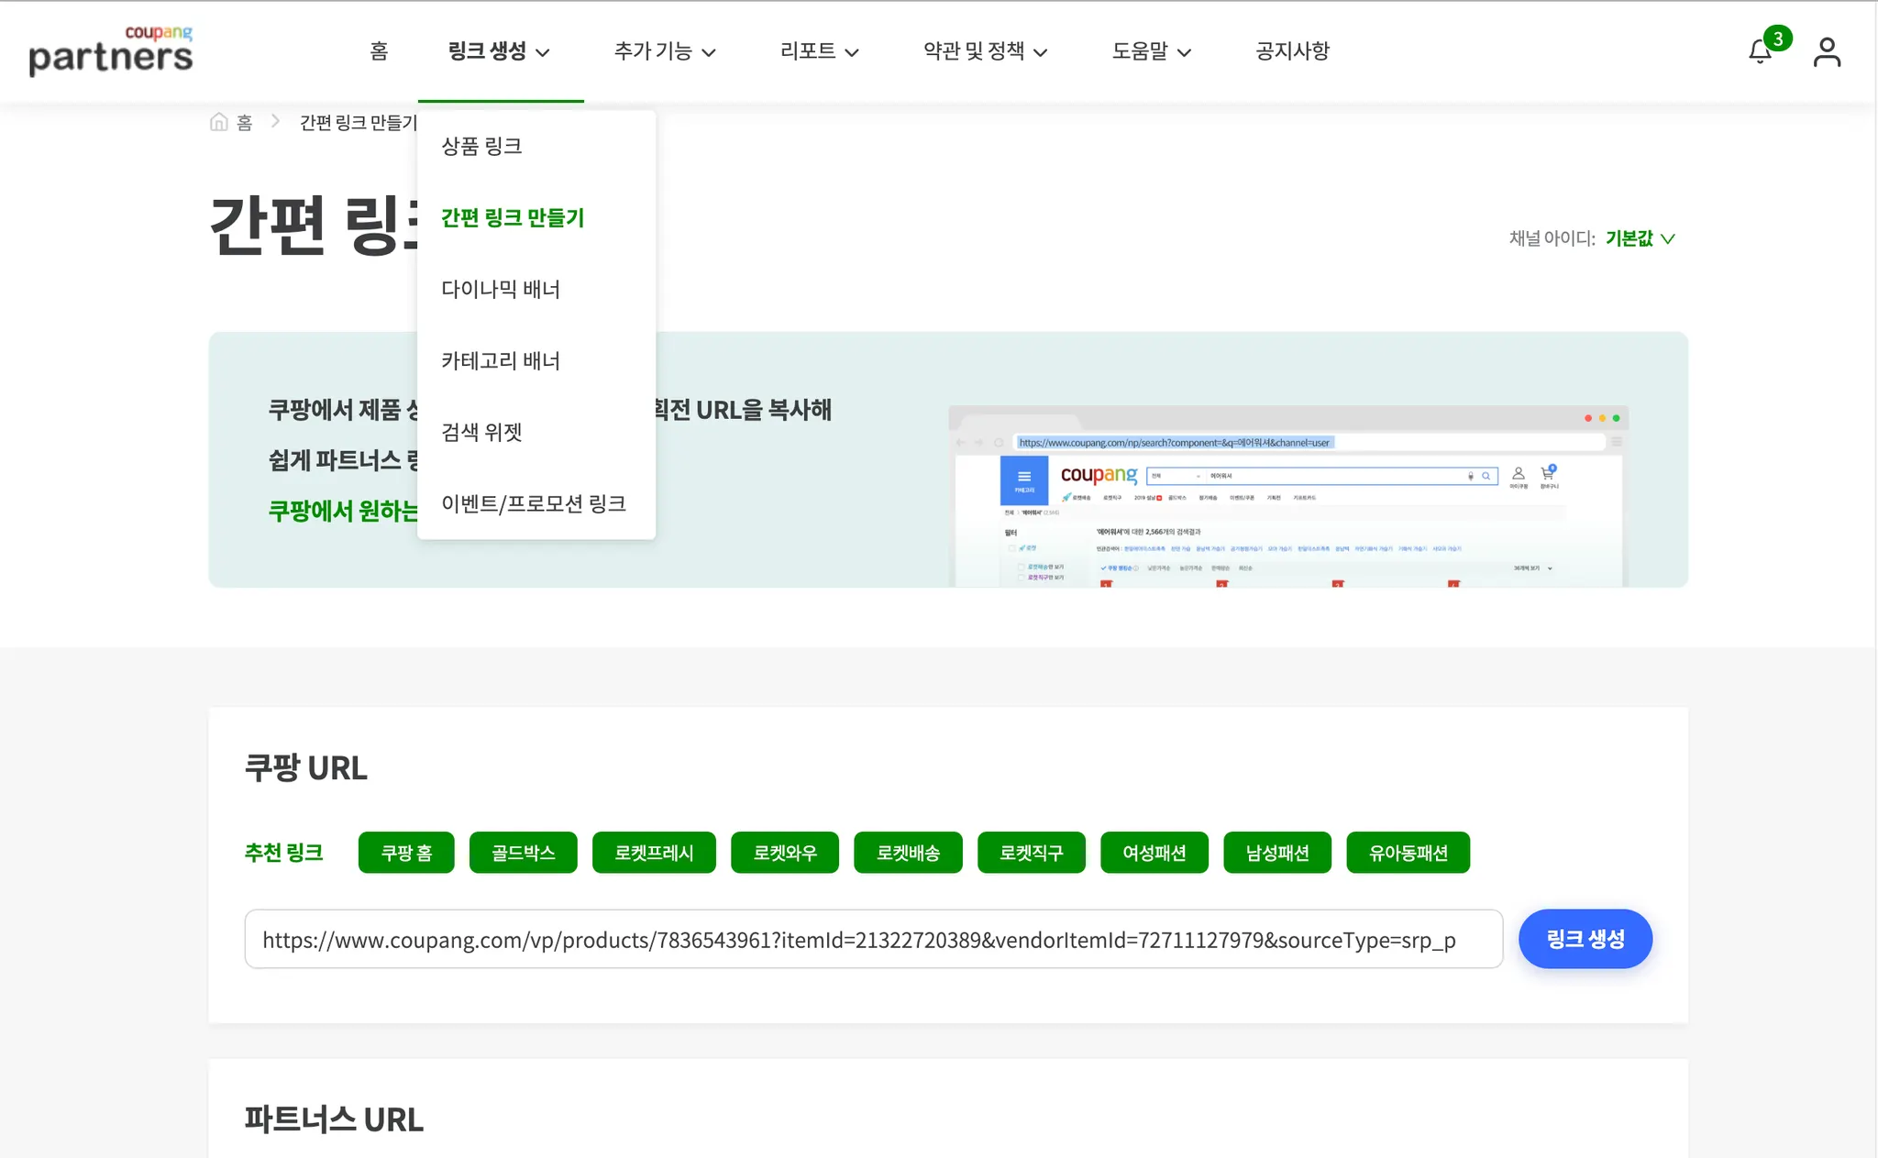Click the 로켓프레시 recommended link button
The width and height of the screenshot is (1878, 1158).
click(x=654, y=853)
